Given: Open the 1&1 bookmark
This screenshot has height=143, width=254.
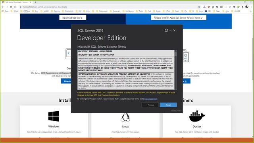Looking at the screenshot, I should (x=208, y=11).
